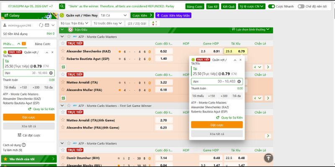
Task: Star the Alexander Shevchenko match as favorite
Action: point(63,51)
